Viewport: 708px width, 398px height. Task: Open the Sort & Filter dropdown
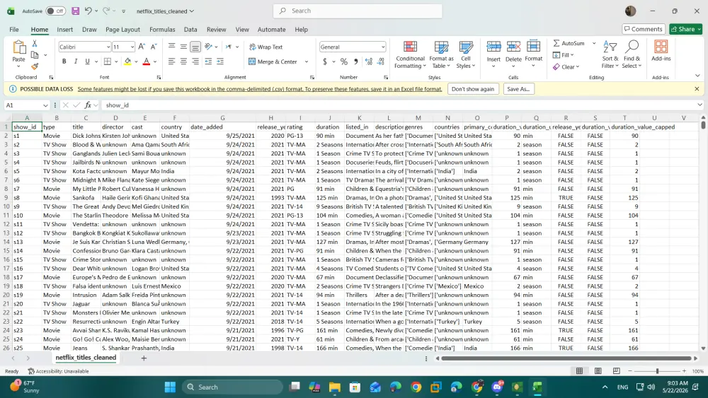610,54
